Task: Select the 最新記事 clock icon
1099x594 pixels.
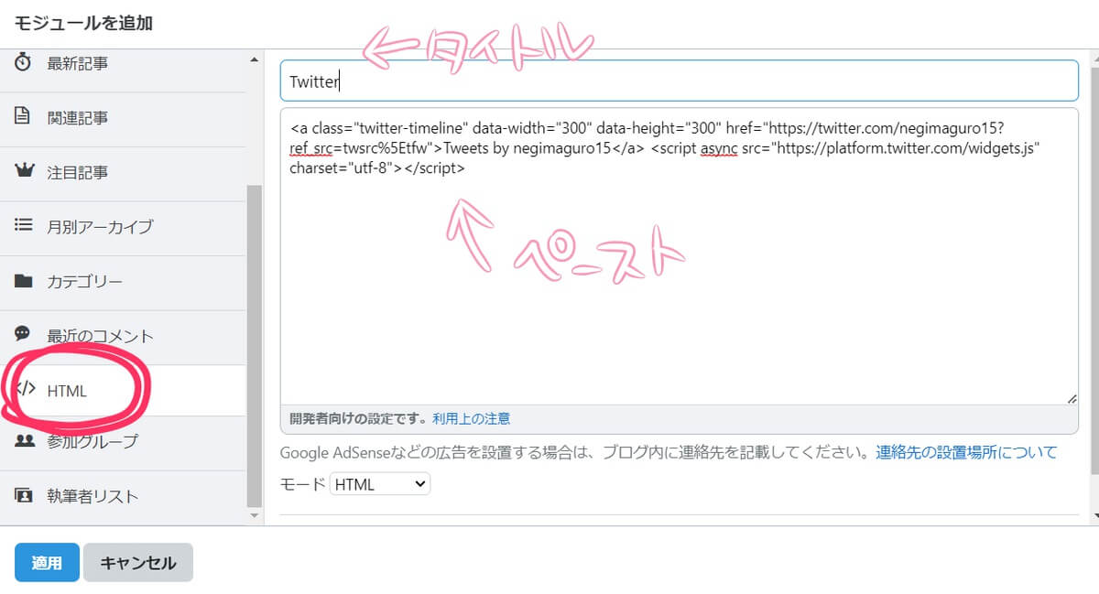Action: click(x=23, y=63)
